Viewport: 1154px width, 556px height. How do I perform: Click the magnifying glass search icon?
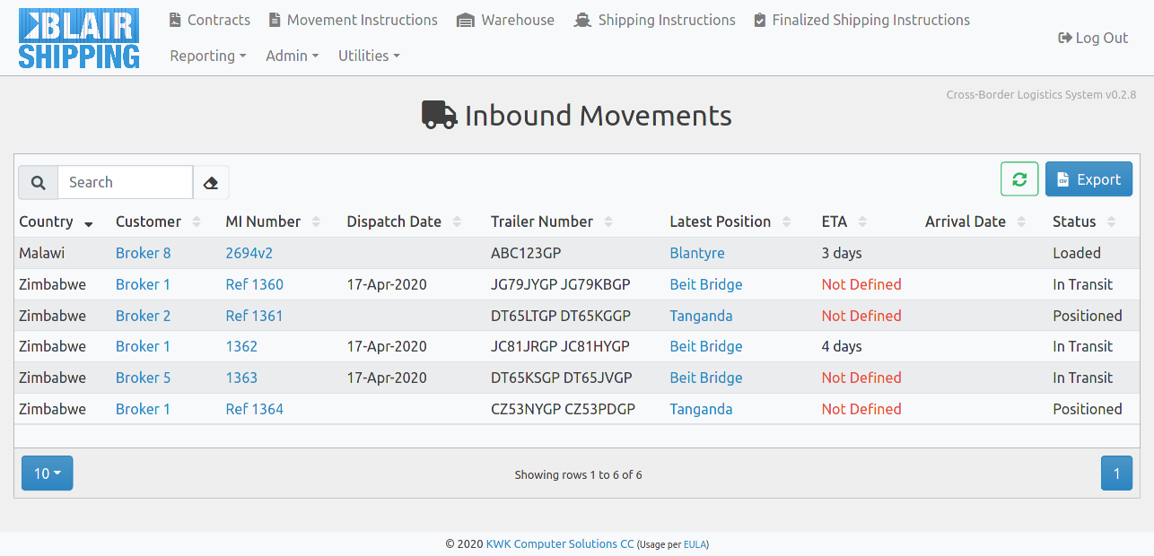38,182
